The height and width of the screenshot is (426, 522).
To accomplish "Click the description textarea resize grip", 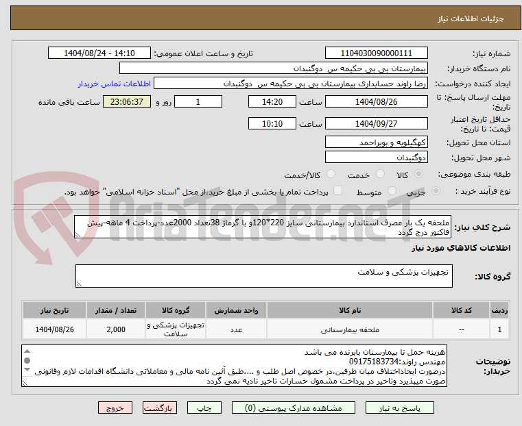I will (78, 235).
